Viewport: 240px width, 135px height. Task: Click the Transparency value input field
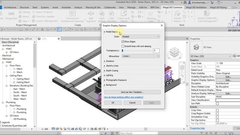(156, 51)
